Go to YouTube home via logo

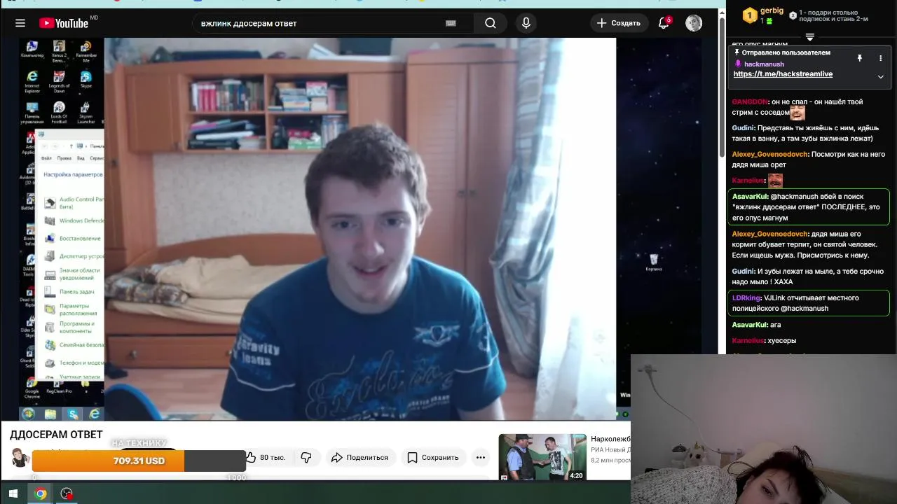[64, 23]
